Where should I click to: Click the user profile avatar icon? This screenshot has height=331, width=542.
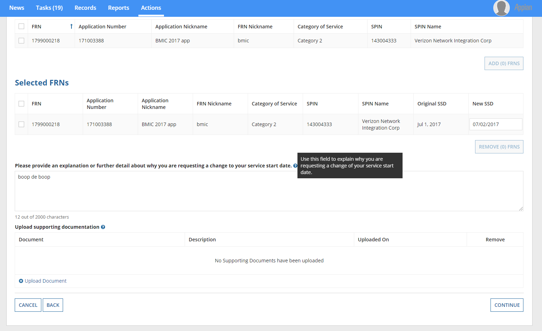point(501,8)
